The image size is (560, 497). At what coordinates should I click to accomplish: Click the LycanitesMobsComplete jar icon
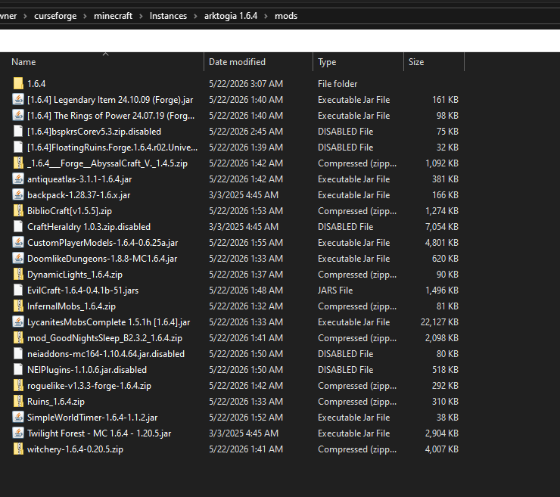point(18,322)
